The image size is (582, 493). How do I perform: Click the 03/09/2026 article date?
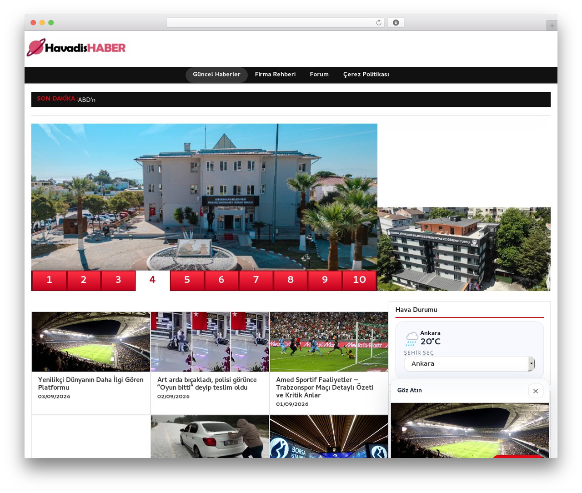(54, 397)
